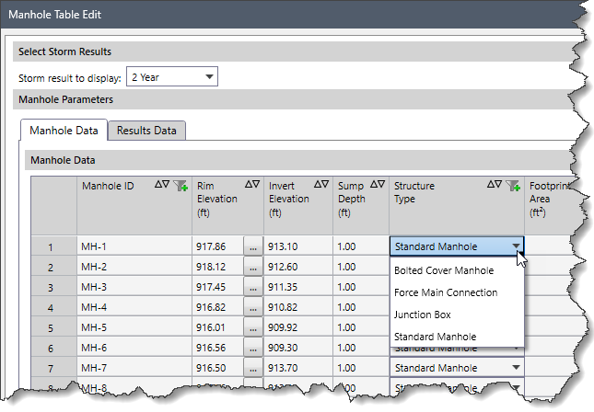This screenshot has height=412, width=594.
Task: Click ellipsis button next to 916.50 rim elevation
Action: [x=252, y=368]
